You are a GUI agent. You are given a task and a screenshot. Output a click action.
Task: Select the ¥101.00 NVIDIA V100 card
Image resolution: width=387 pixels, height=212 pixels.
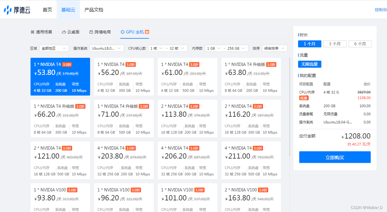click(x=187, y=197)
